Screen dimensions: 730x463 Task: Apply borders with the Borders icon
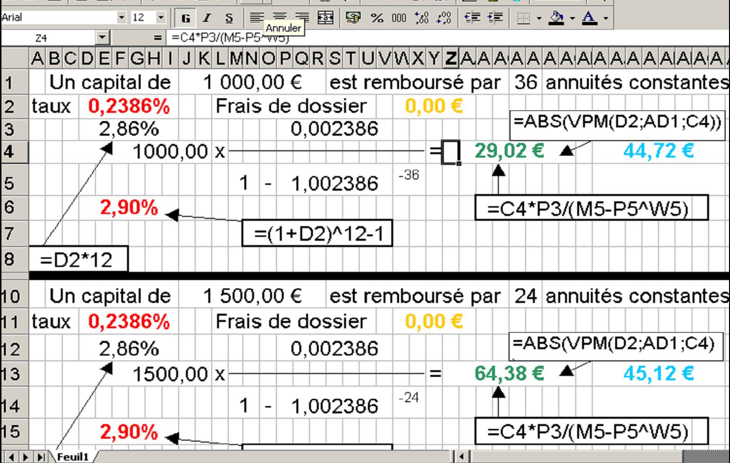(523, 18)
